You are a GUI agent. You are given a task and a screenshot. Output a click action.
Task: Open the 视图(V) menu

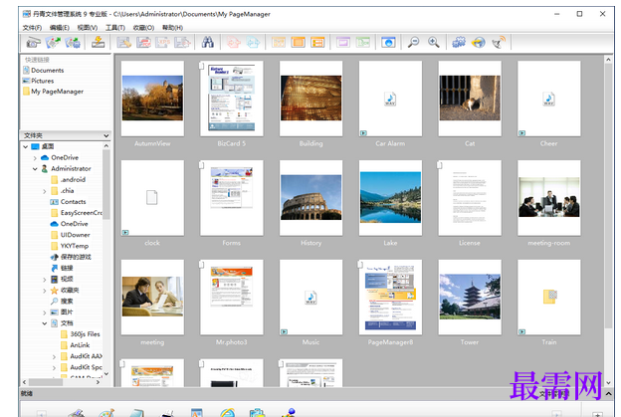(88, 27)
